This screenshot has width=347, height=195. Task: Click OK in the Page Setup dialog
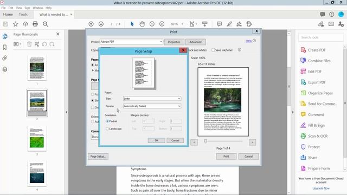(157, 140)
